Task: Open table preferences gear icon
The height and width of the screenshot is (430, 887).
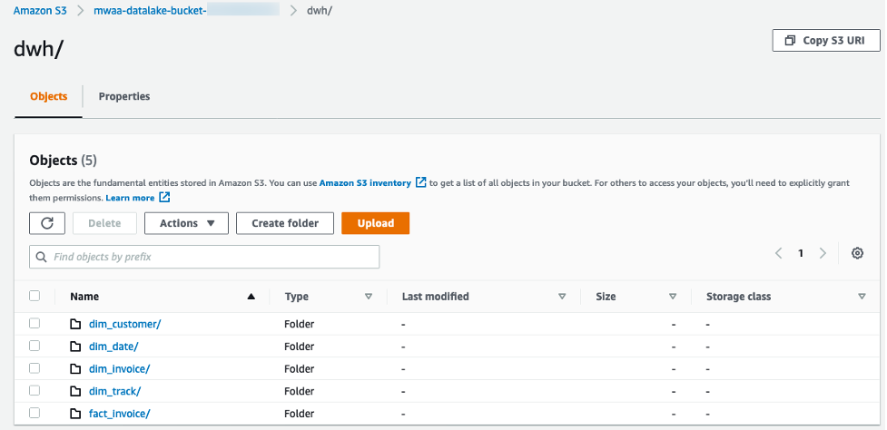Action: click(x=857, y=254)
